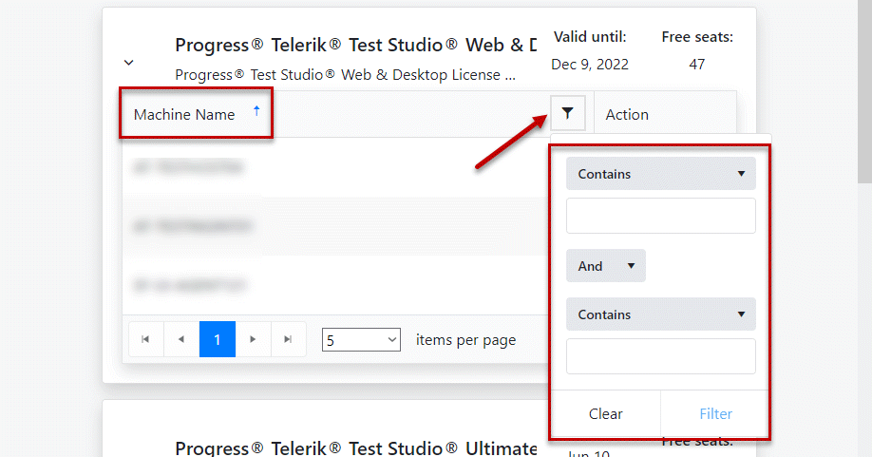This screenshot has width=872, height=457.
Task: Open the second Contains operator dropdown
Action: (661, 314)
